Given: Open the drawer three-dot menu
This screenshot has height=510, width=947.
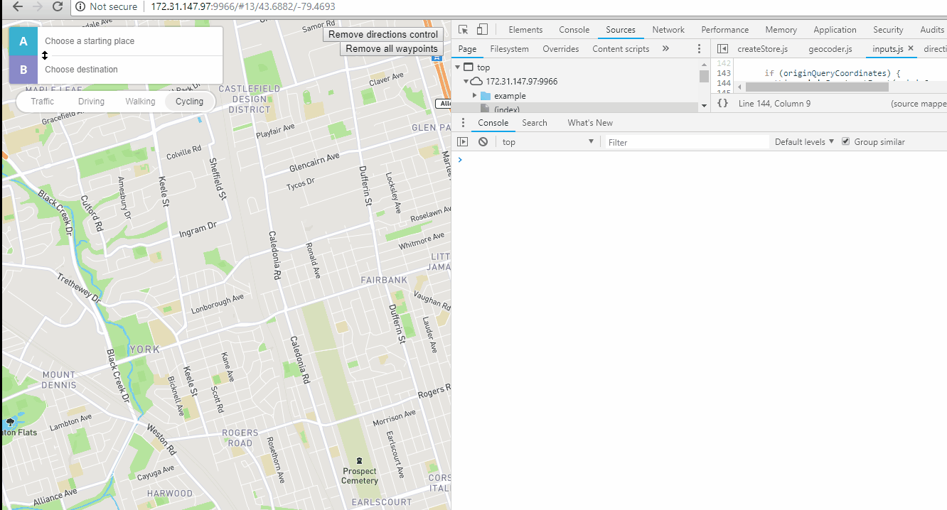Looking at the screenshot, I should 462,123.
